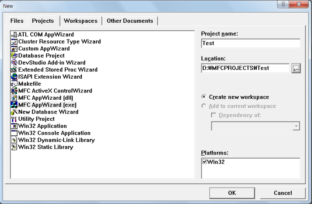Image resolution: width=312 pixels, height=204 pixels.
Task: Pick the ISAPI Extension Wizard globe icon
Action: point(14,77)
